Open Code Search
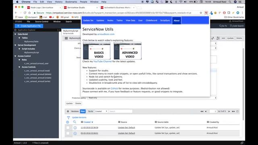This screenshot has width=258, height=145. click(237, 26)
